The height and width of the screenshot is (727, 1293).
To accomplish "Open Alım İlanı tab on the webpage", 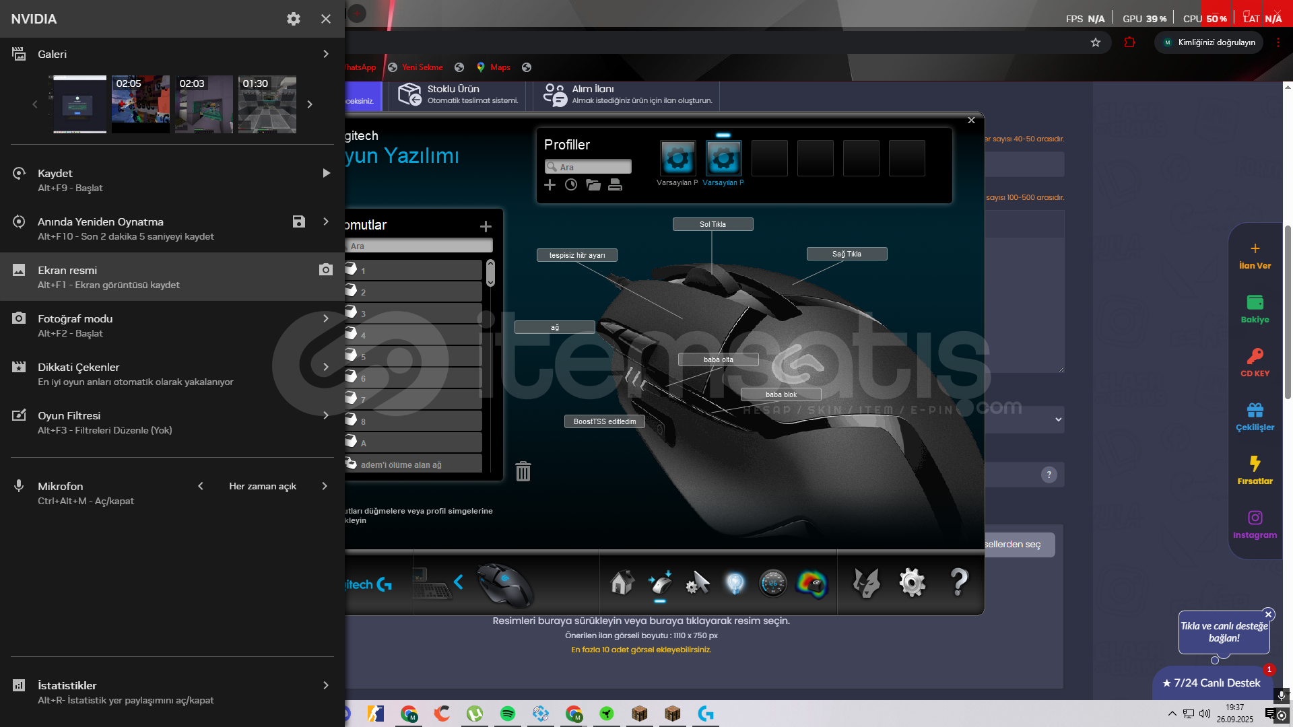I will tap(628, 94).
